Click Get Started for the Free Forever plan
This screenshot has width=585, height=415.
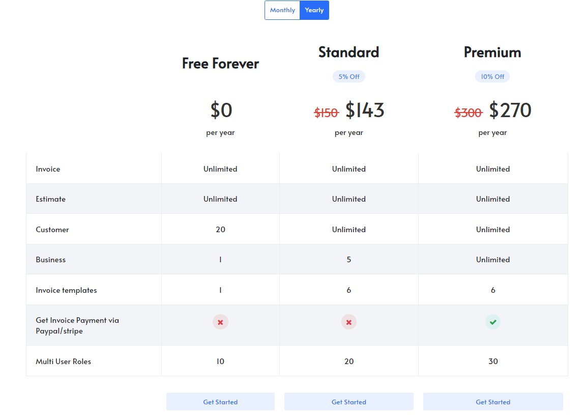pos(220,401)
